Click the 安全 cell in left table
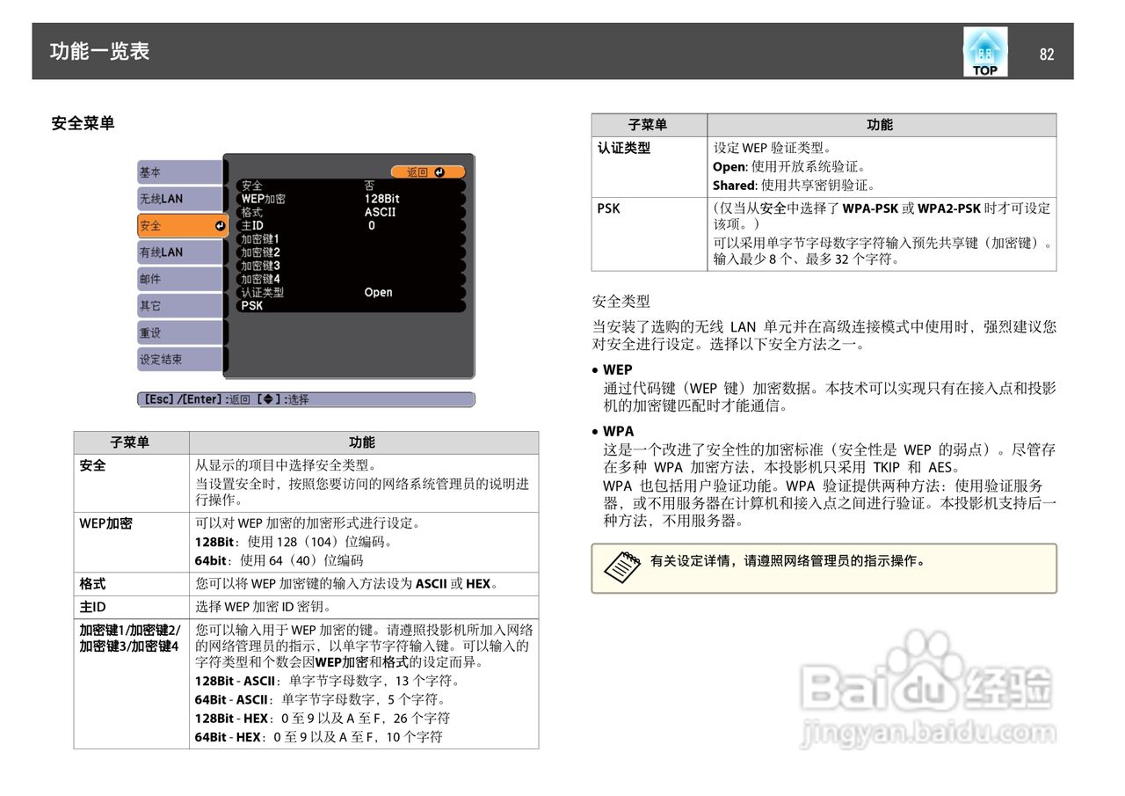 click(x=132, y=483)
